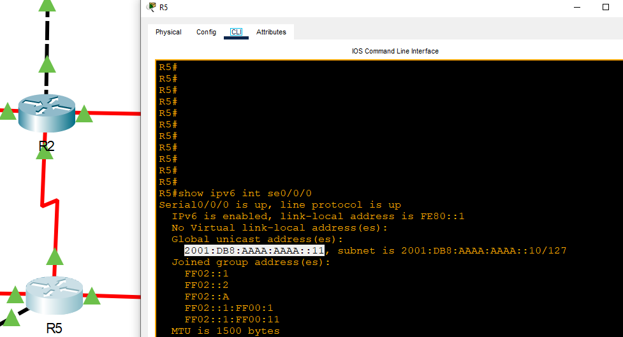
Task: Click the R2 label under the router
Action: click(46, 146)
